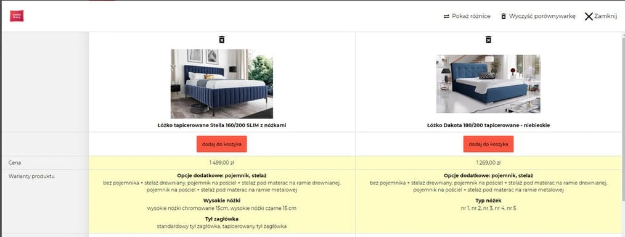
Task: Open the Stella bed product image
Action: [x=222, y=84]
